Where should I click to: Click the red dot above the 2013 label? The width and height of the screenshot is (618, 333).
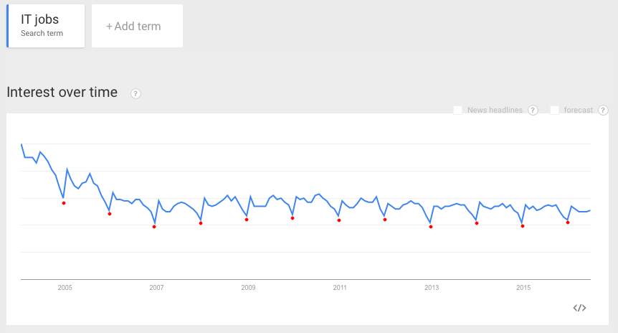[x=431, y=227]
